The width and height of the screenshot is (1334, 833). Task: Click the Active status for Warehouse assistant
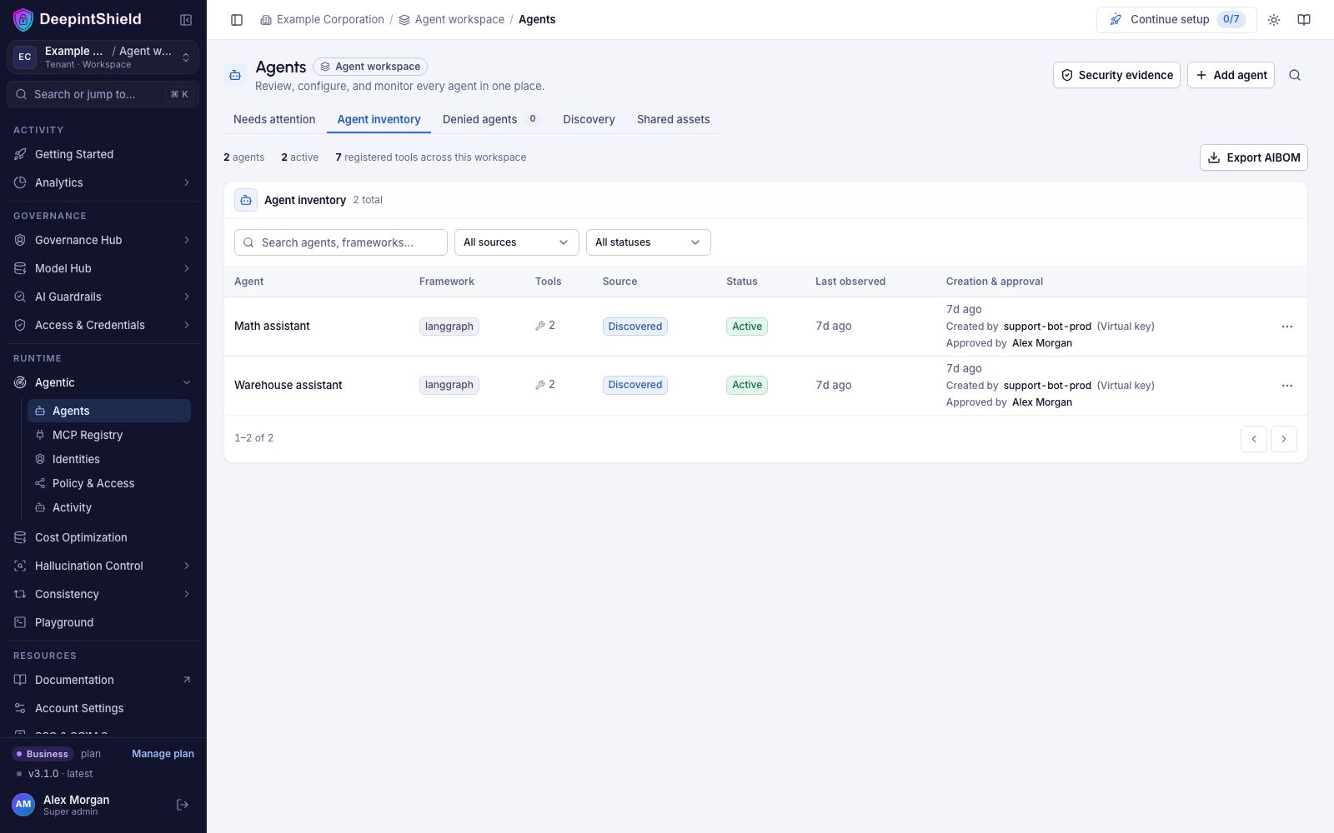pos(747,385)
